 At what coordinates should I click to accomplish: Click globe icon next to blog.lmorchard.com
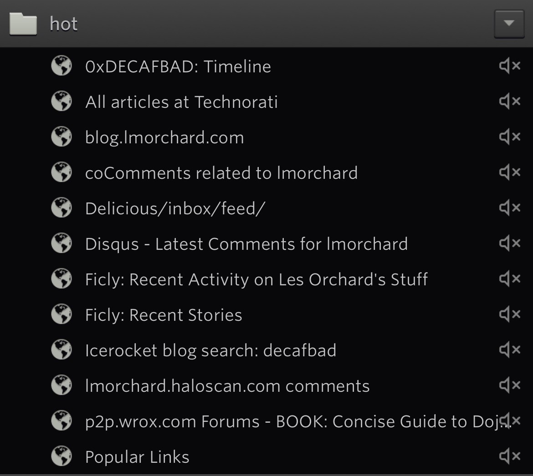(61, 137)
